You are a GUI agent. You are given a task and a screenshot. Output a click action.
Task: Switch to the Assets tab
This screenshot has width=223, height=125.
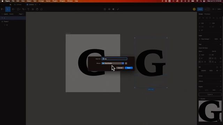tap(11, 14)
